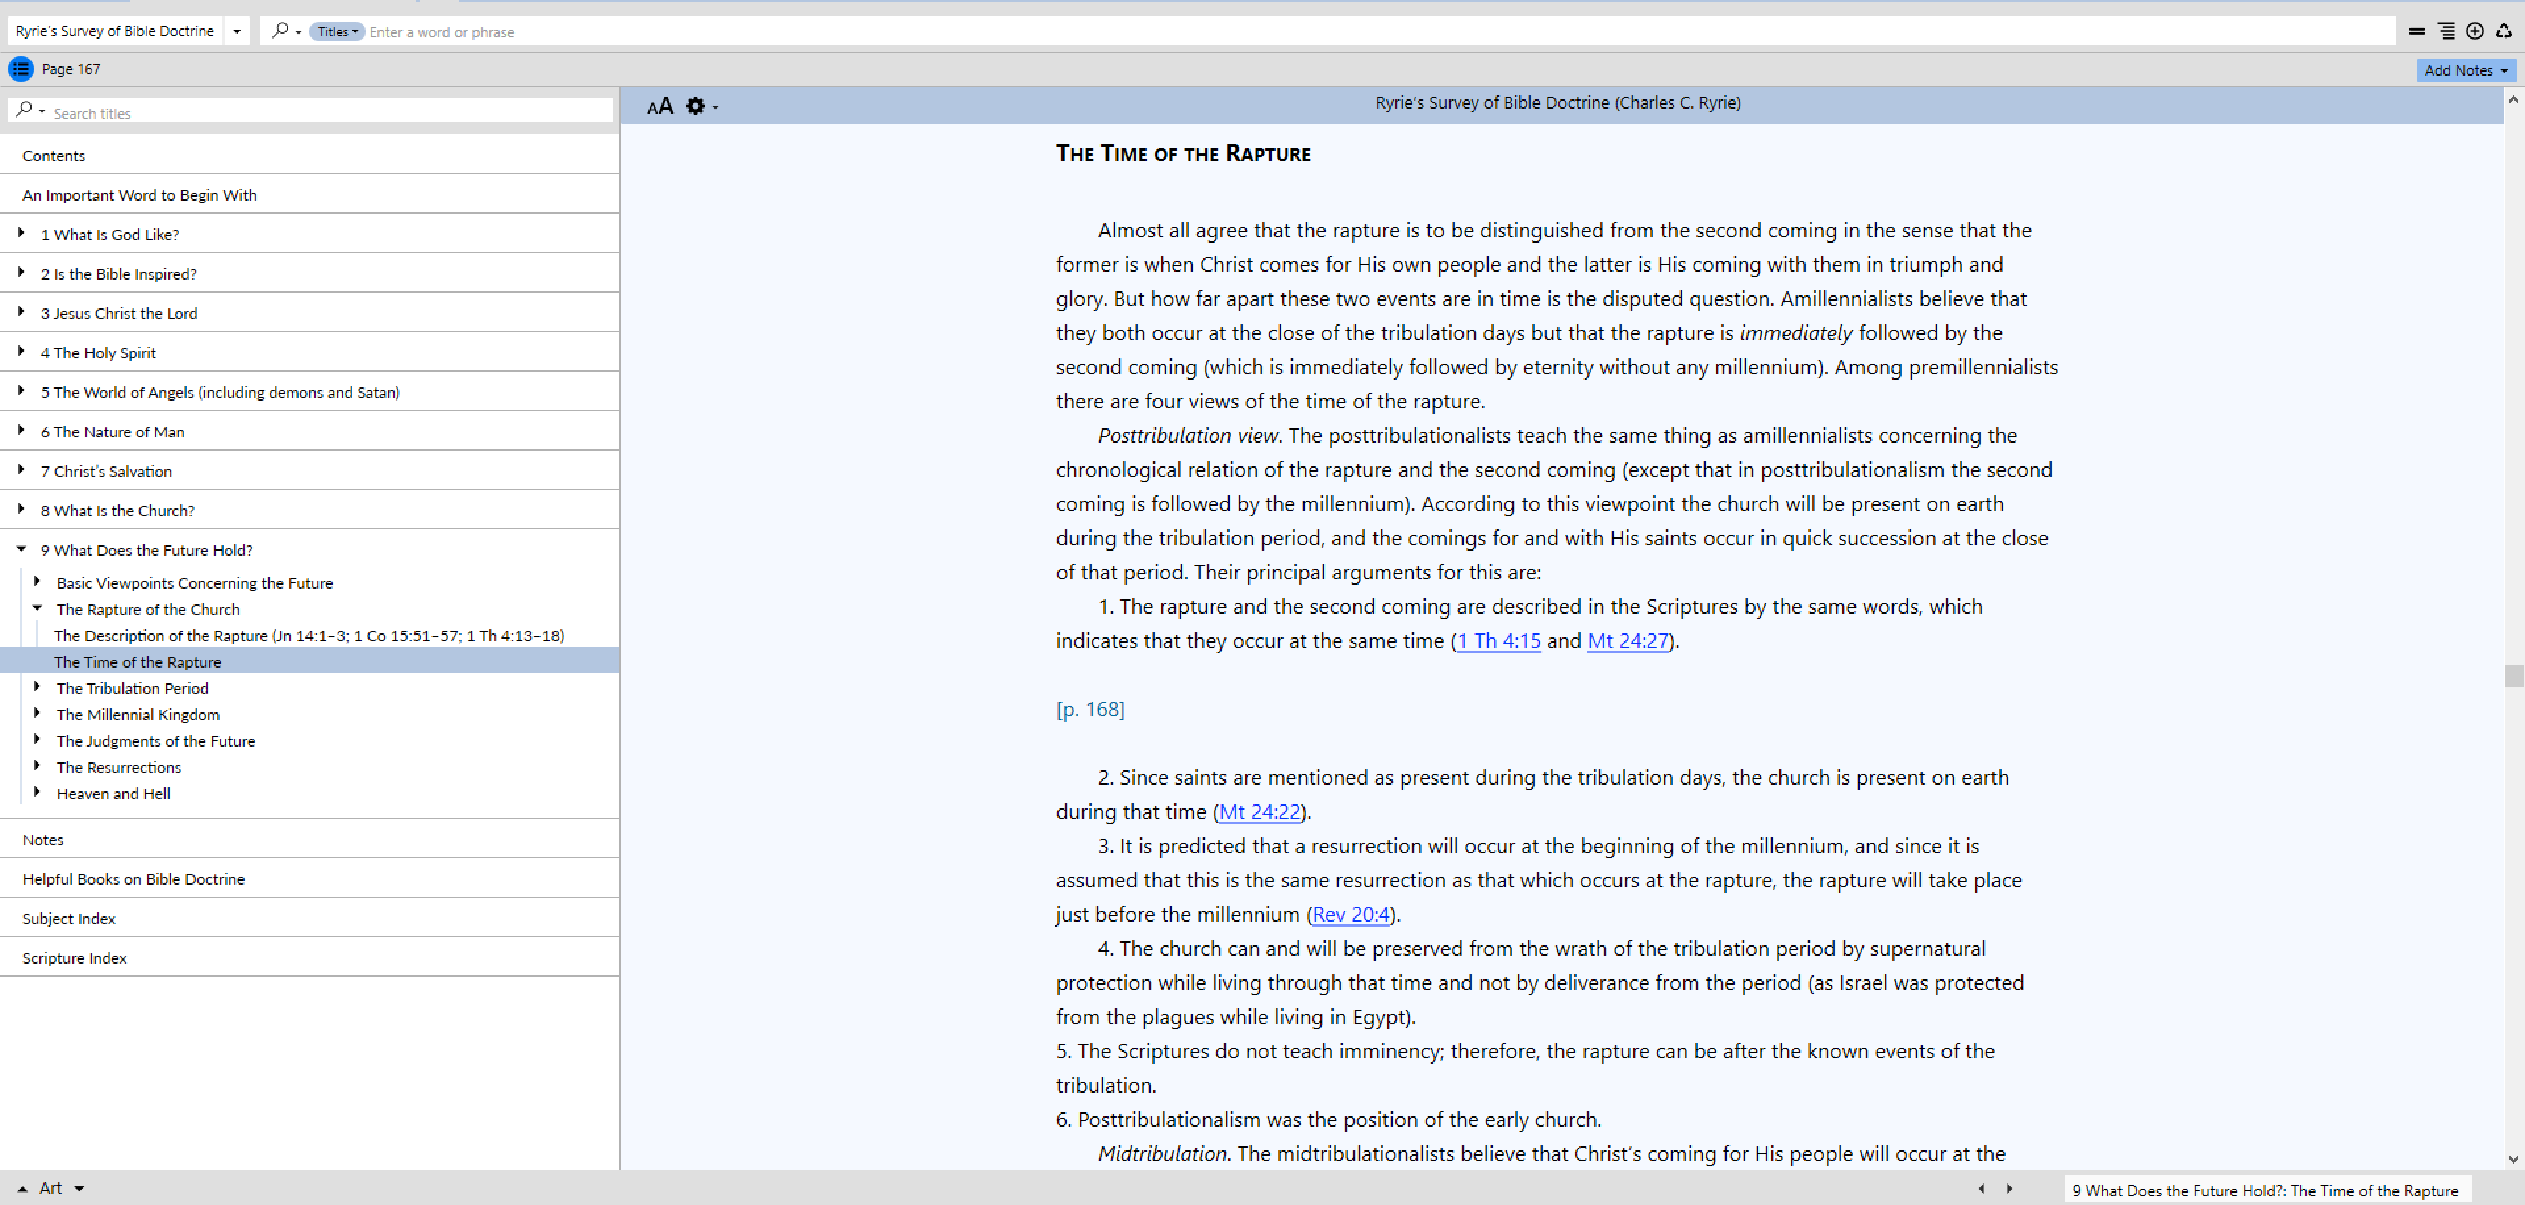
Task: Open the Art dropdown arrow
Action: tap(80, 1189)
